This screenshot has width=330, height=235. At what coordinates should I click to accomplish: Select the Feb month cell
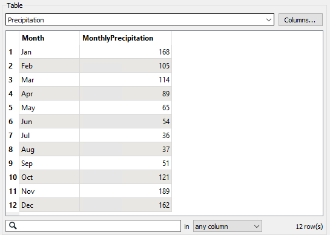click(49, 65)
